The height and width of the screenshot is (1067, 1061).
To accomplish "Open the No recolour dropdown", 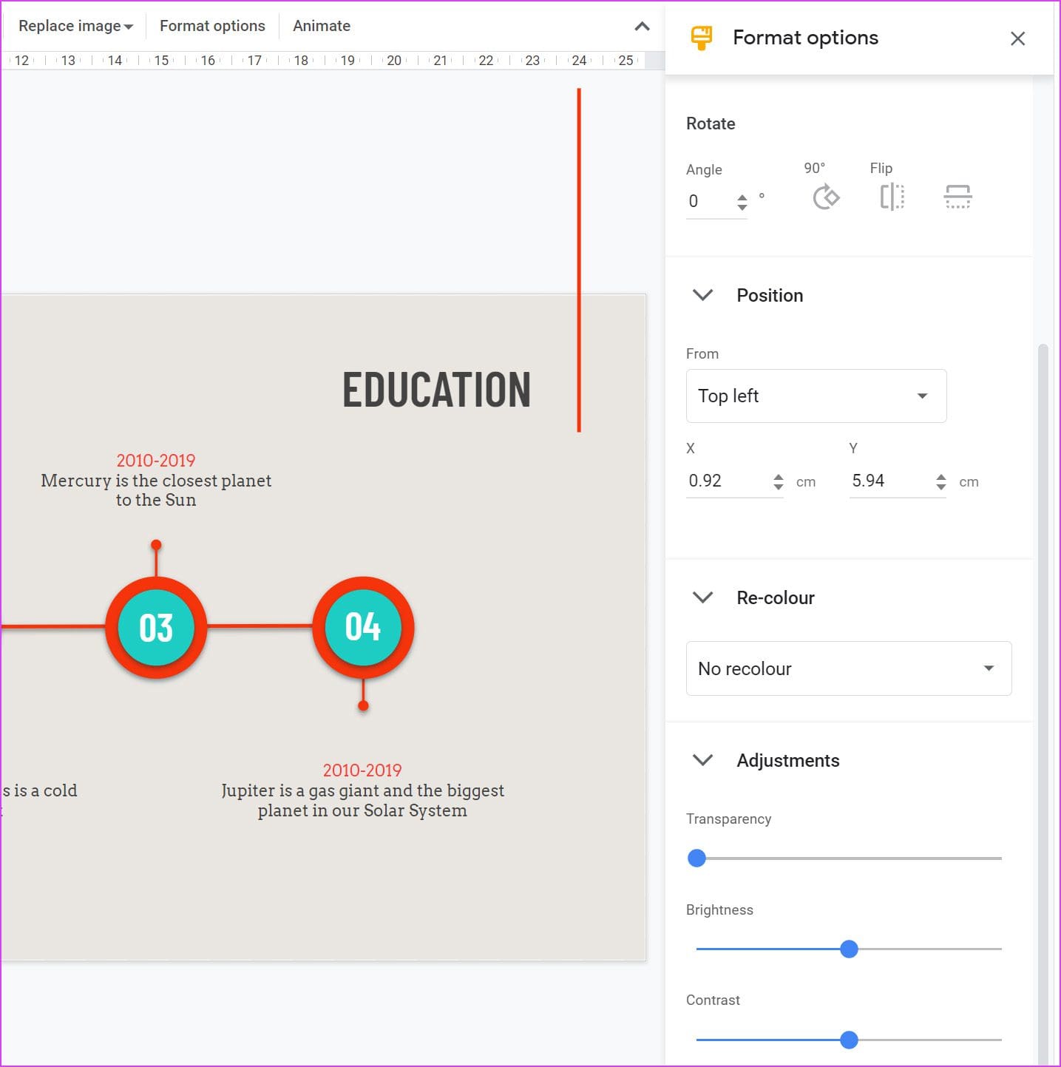I will pos(849,668).
